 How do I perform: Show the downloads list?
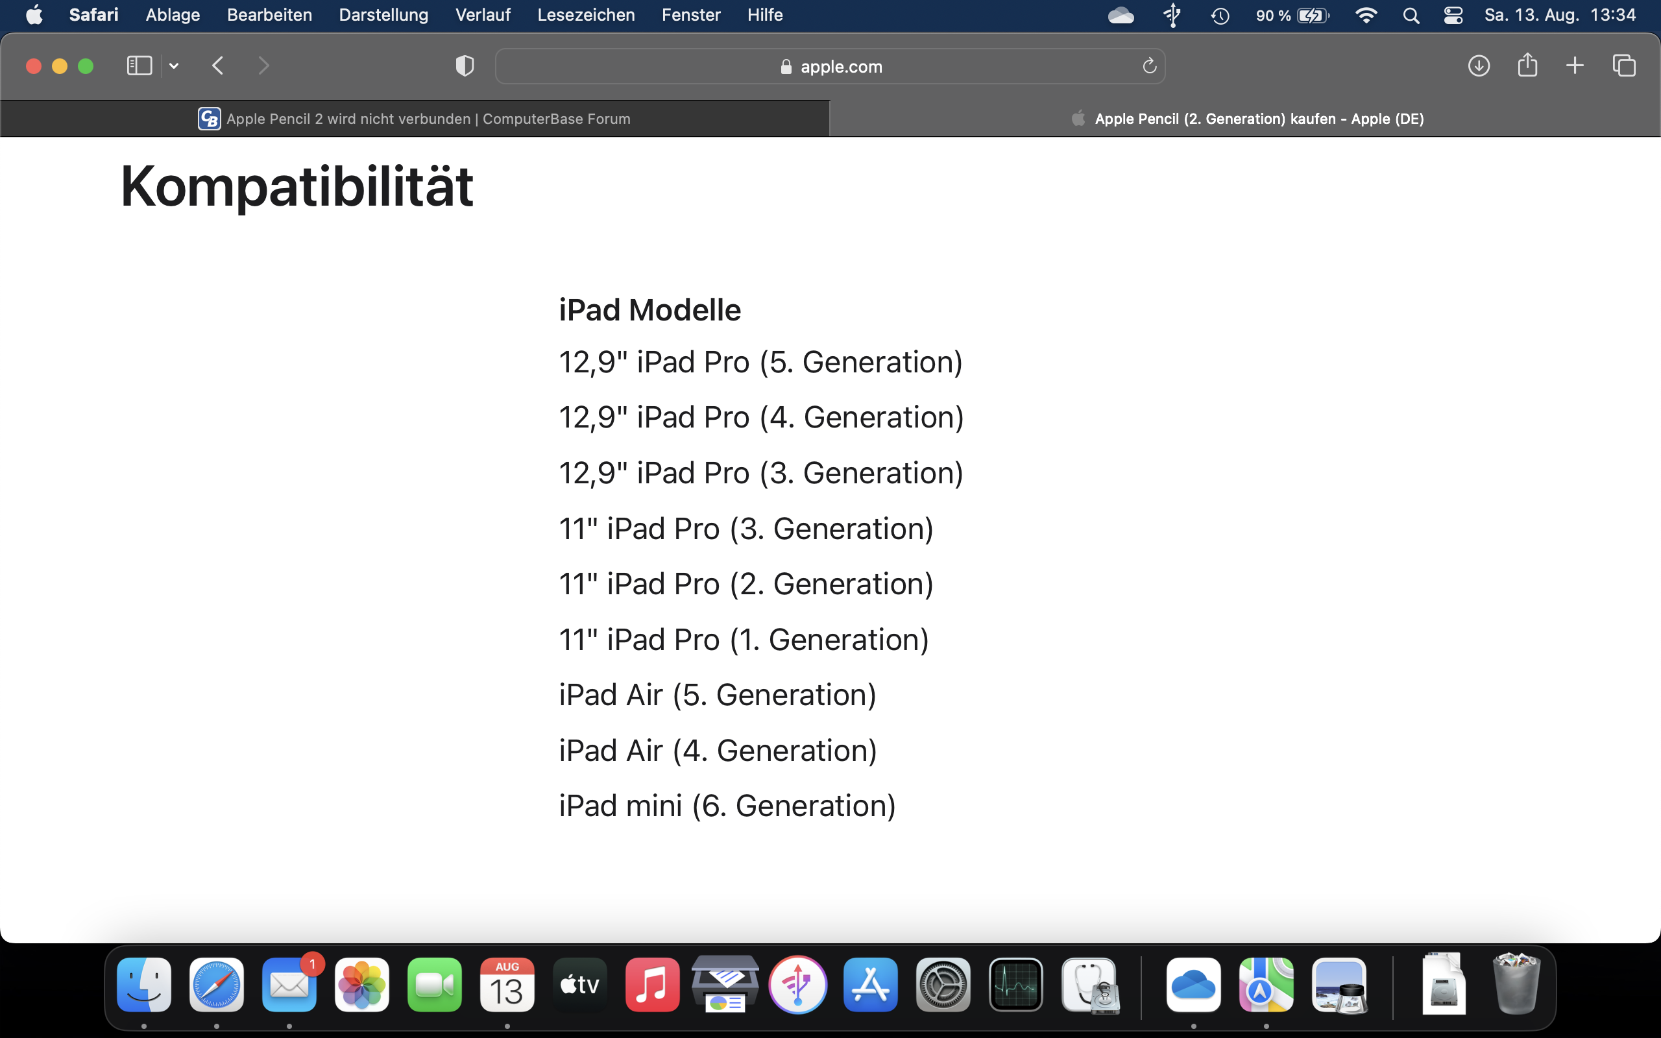point(1479,66)
